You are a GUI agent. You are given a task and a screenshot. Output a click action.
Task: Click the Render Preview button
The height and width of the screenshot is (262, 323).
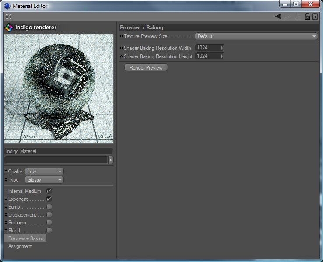(146, 67)
